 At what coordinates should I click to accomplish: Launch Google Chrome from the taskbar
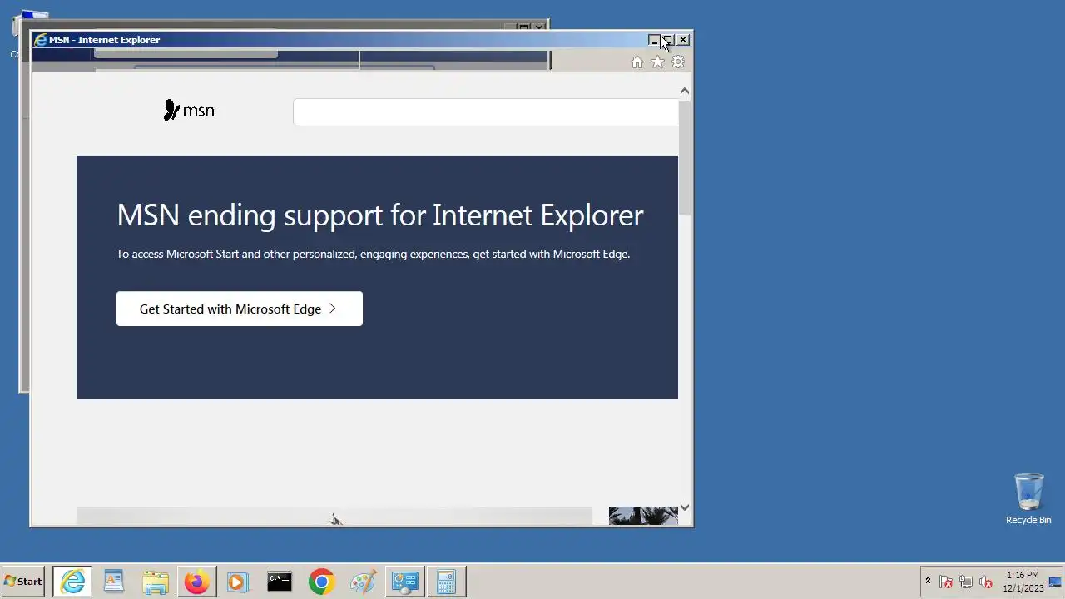(321, 582)
